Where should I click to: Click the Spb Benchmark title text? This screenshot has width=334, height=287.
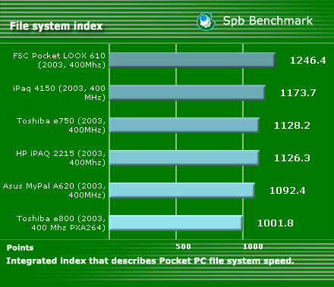tap(268, 20)
